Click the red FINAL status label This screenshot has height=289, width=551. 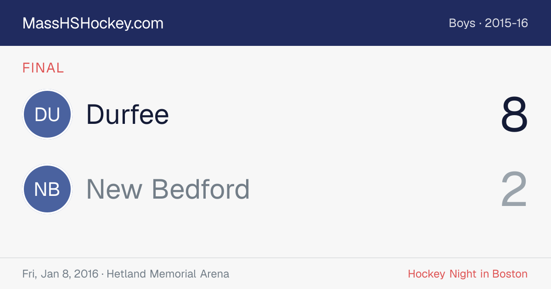point(43,68)
